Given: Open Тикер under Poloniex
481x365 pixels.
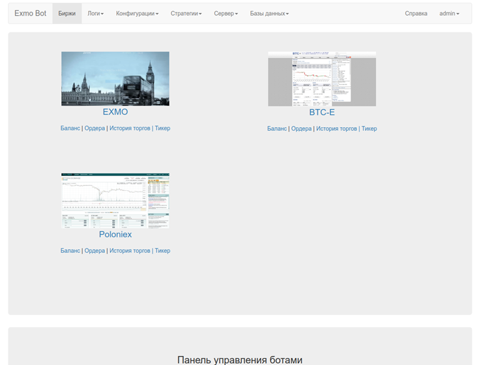Looking at the screenshot, I should pos(162,250).
